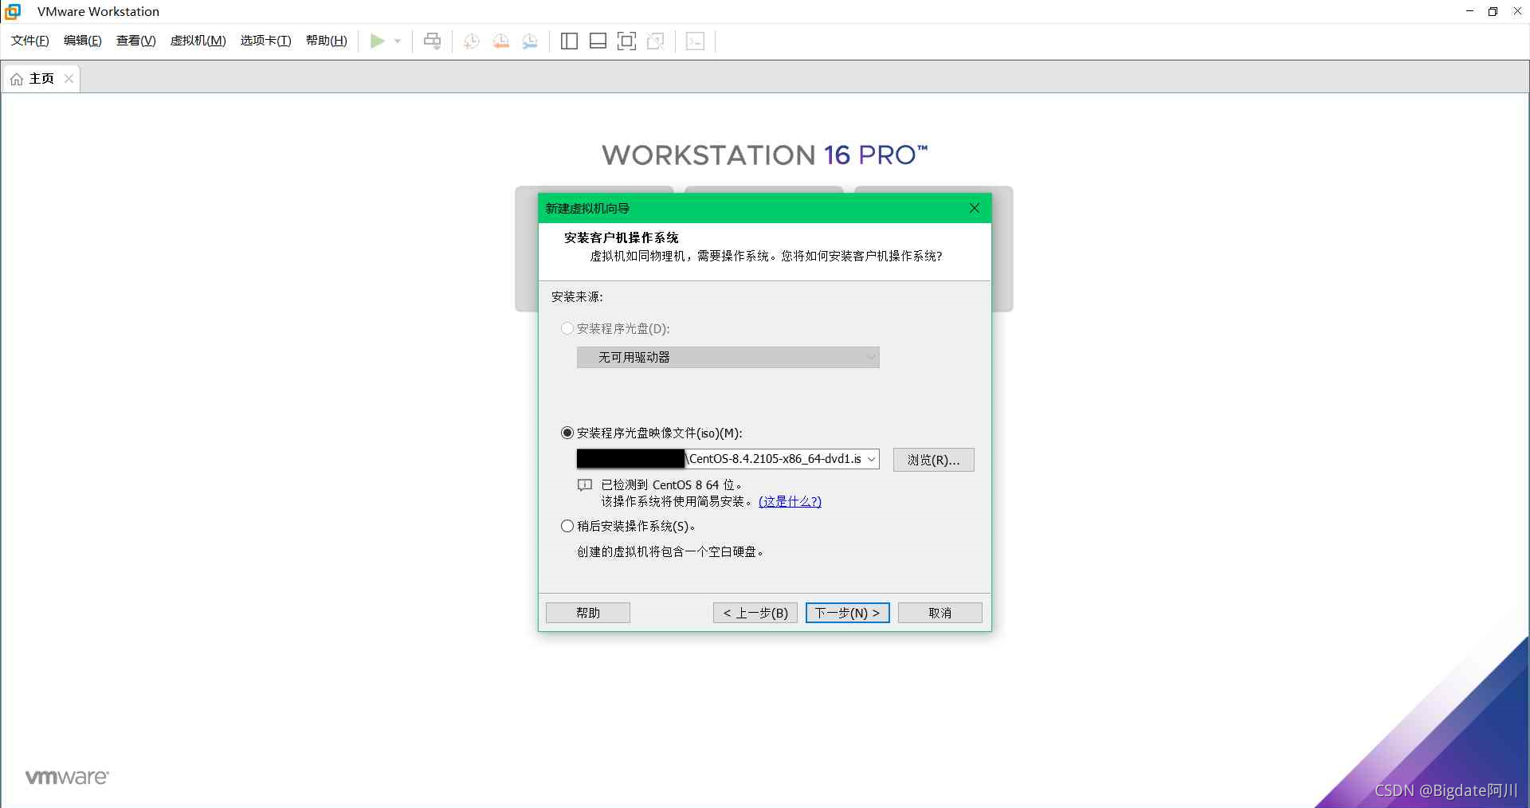This screenshot has height=808, width=1530.
Task: Select 安装程序光盘映像文件(iso) radio option
Action: [567, 433]
